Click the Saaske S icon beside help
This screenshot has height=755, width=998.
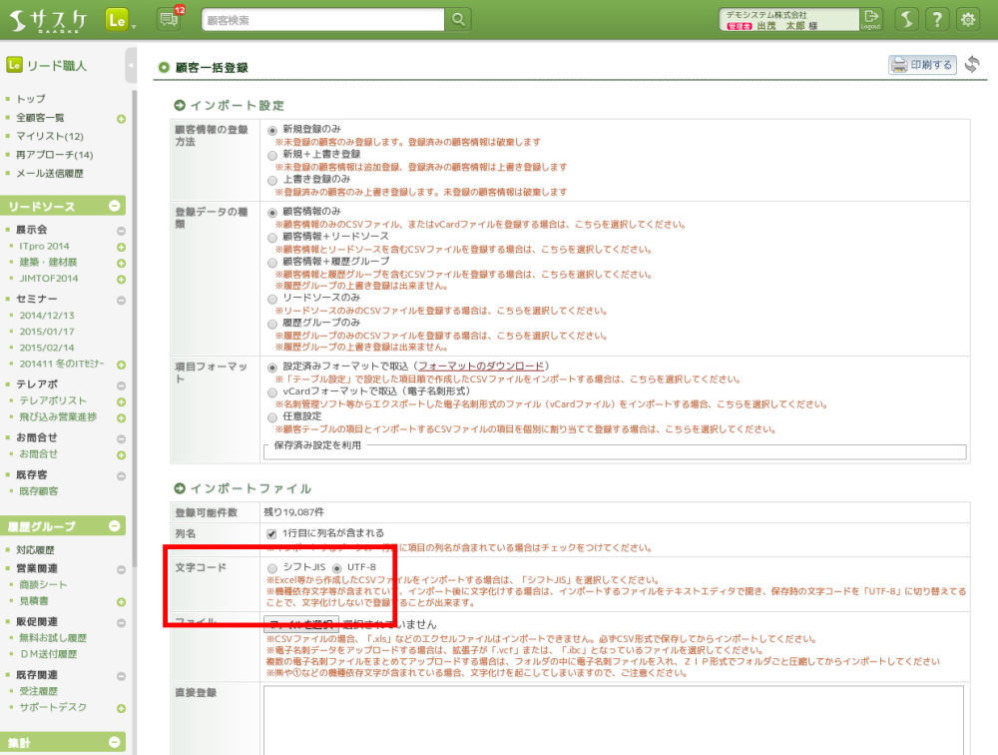pyautogui.click(x=905, y=19)
